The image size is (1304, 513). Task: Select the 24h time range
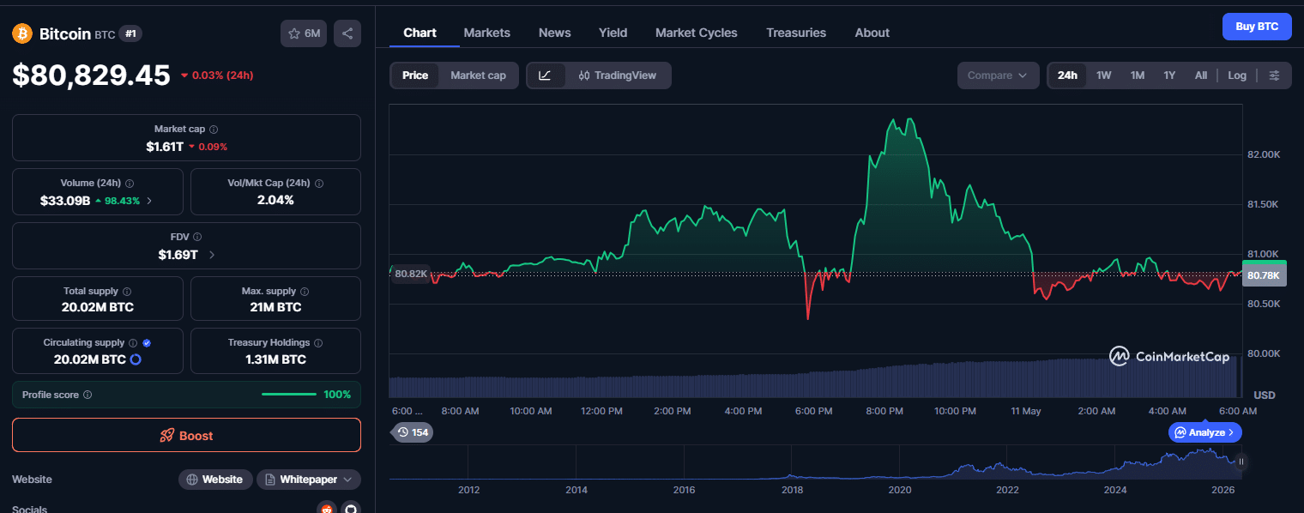tap(1067, 75)
